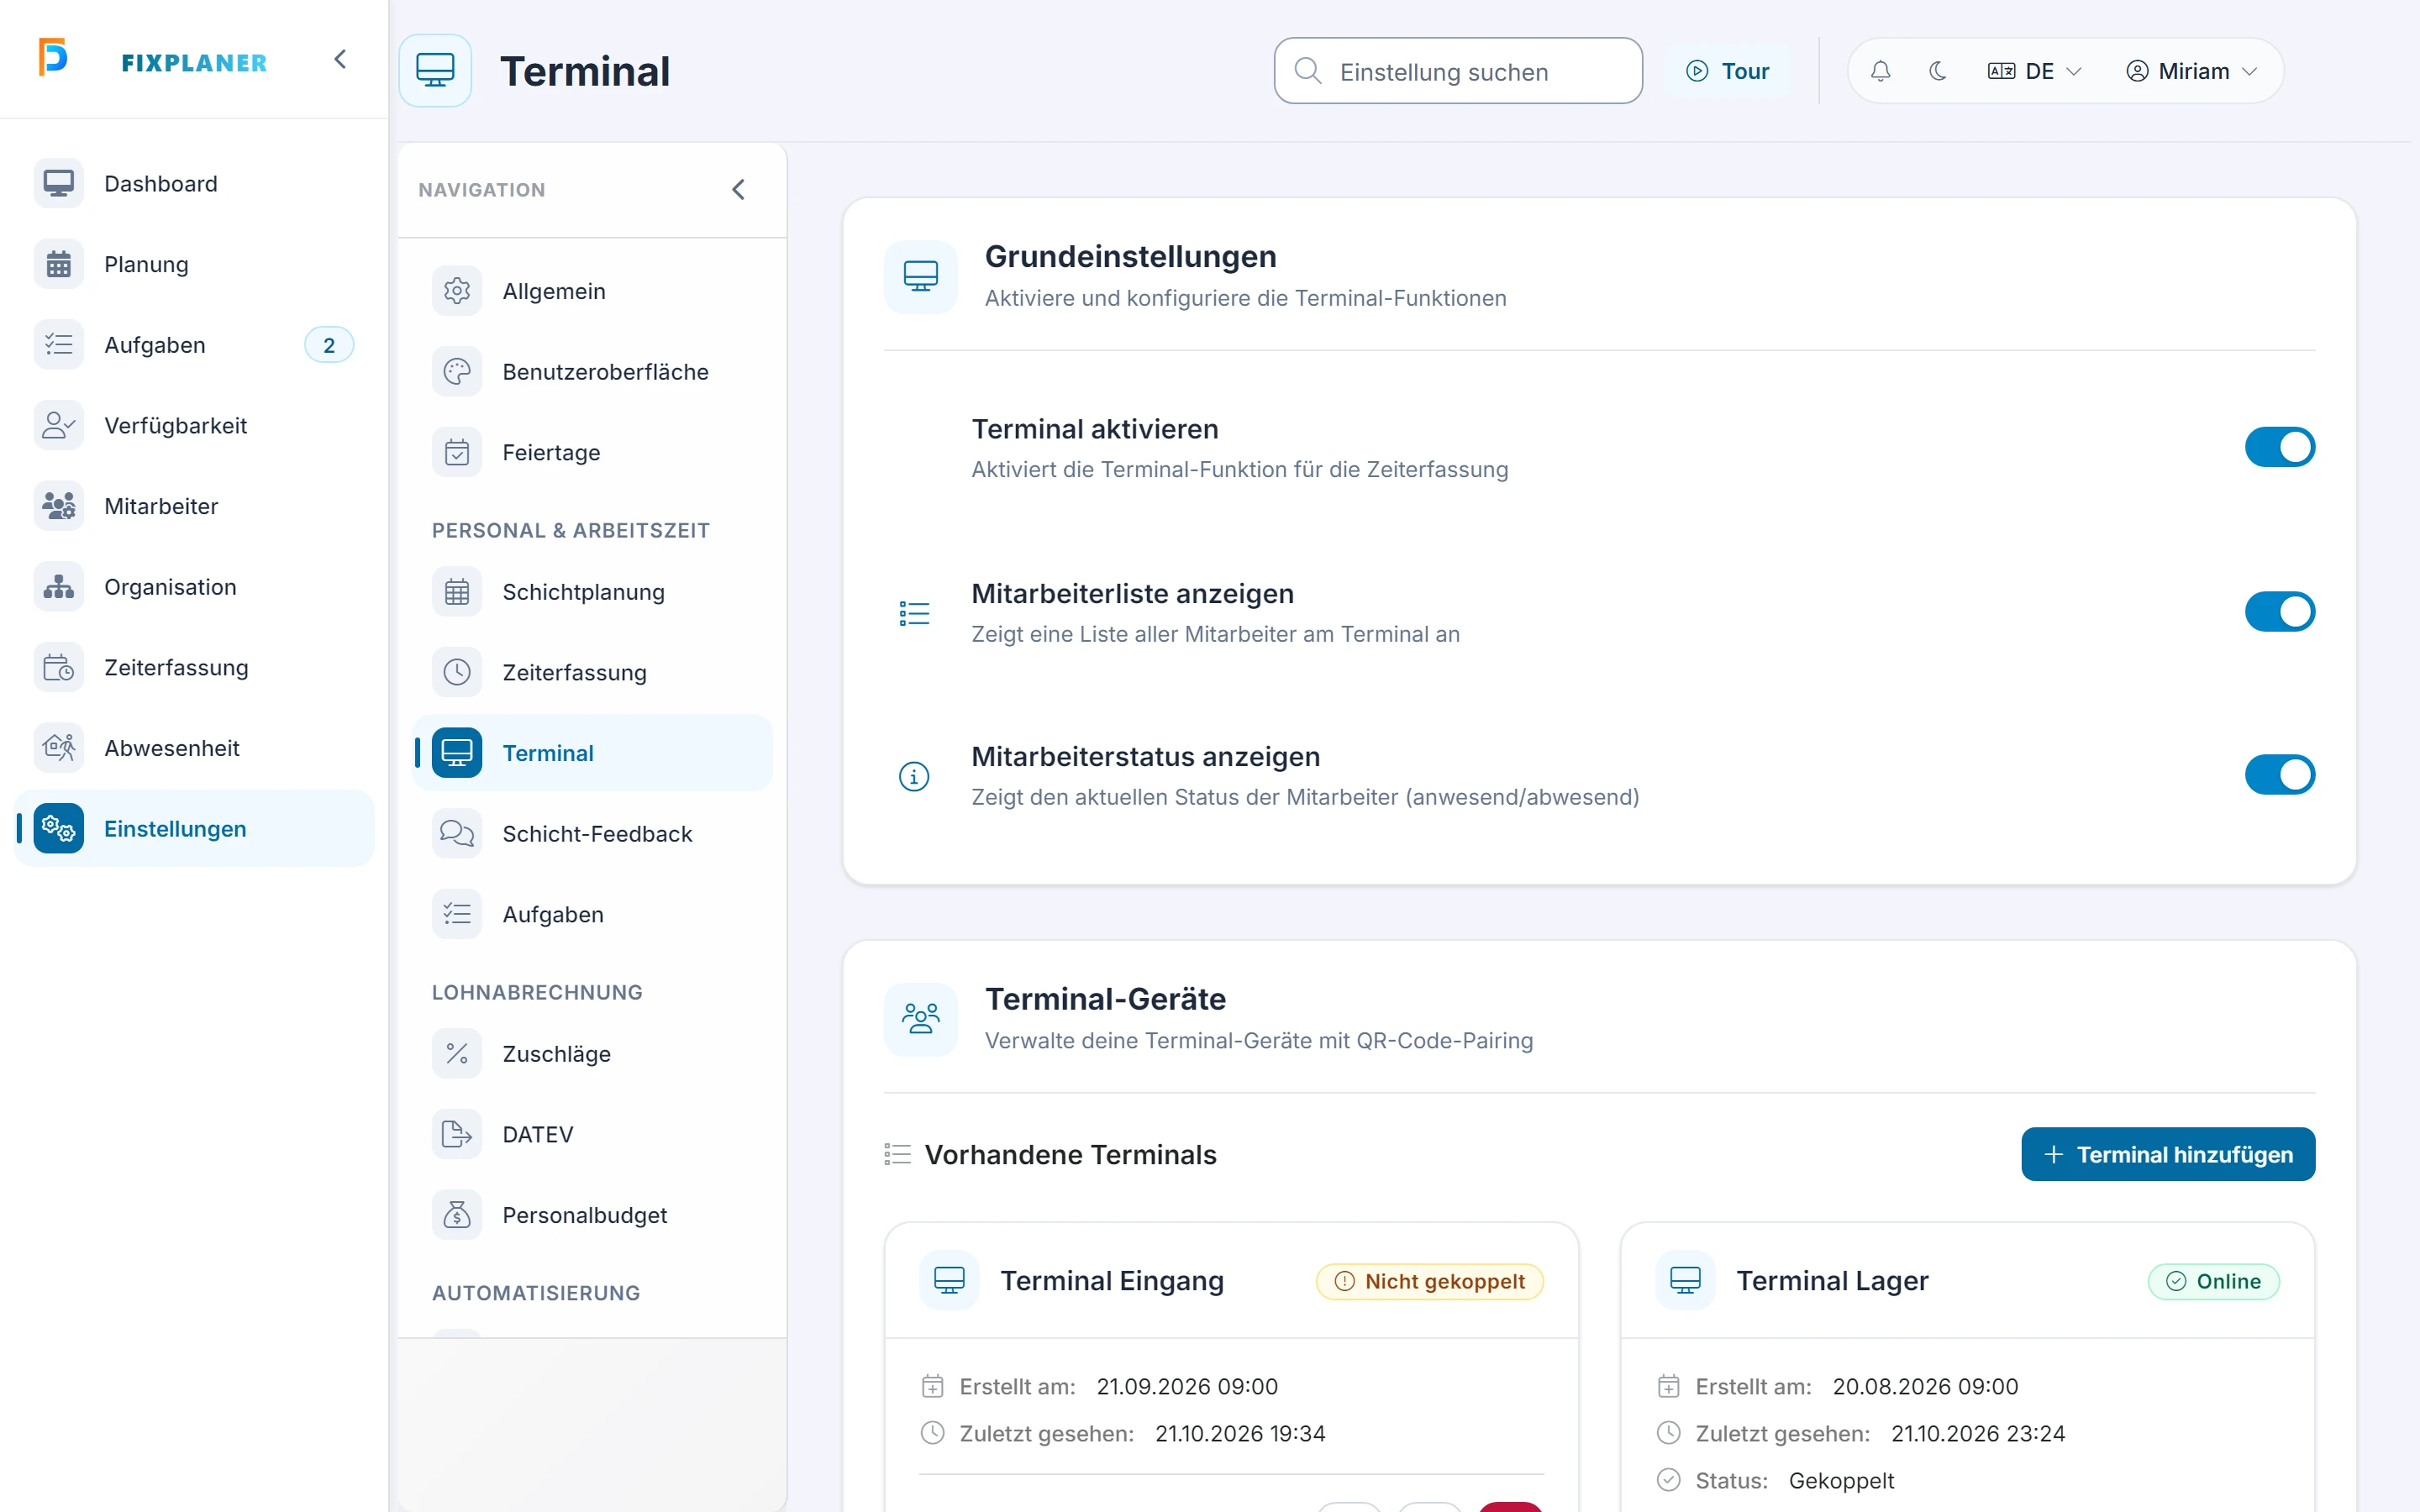Click the Benutzeroberfläche palette icon
Screen dimensions: 2420x1512
tap(457, 372)
